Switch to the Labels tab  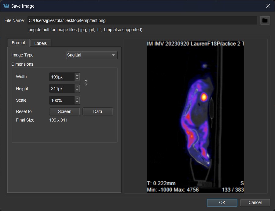pyautogui.click(x=40, y=43)
